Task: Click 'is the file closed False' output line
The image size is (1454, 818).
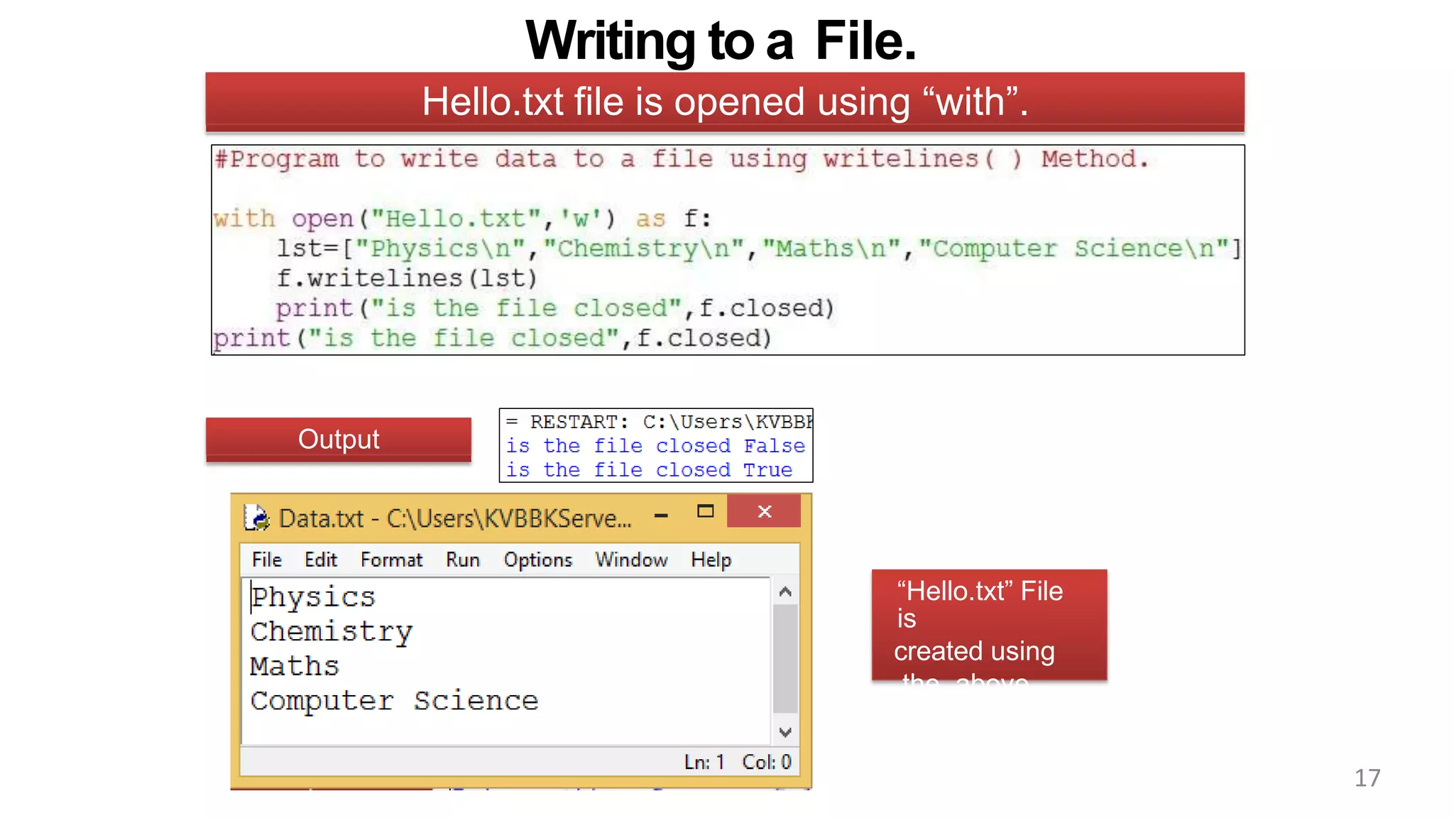Action: [655, 446]
